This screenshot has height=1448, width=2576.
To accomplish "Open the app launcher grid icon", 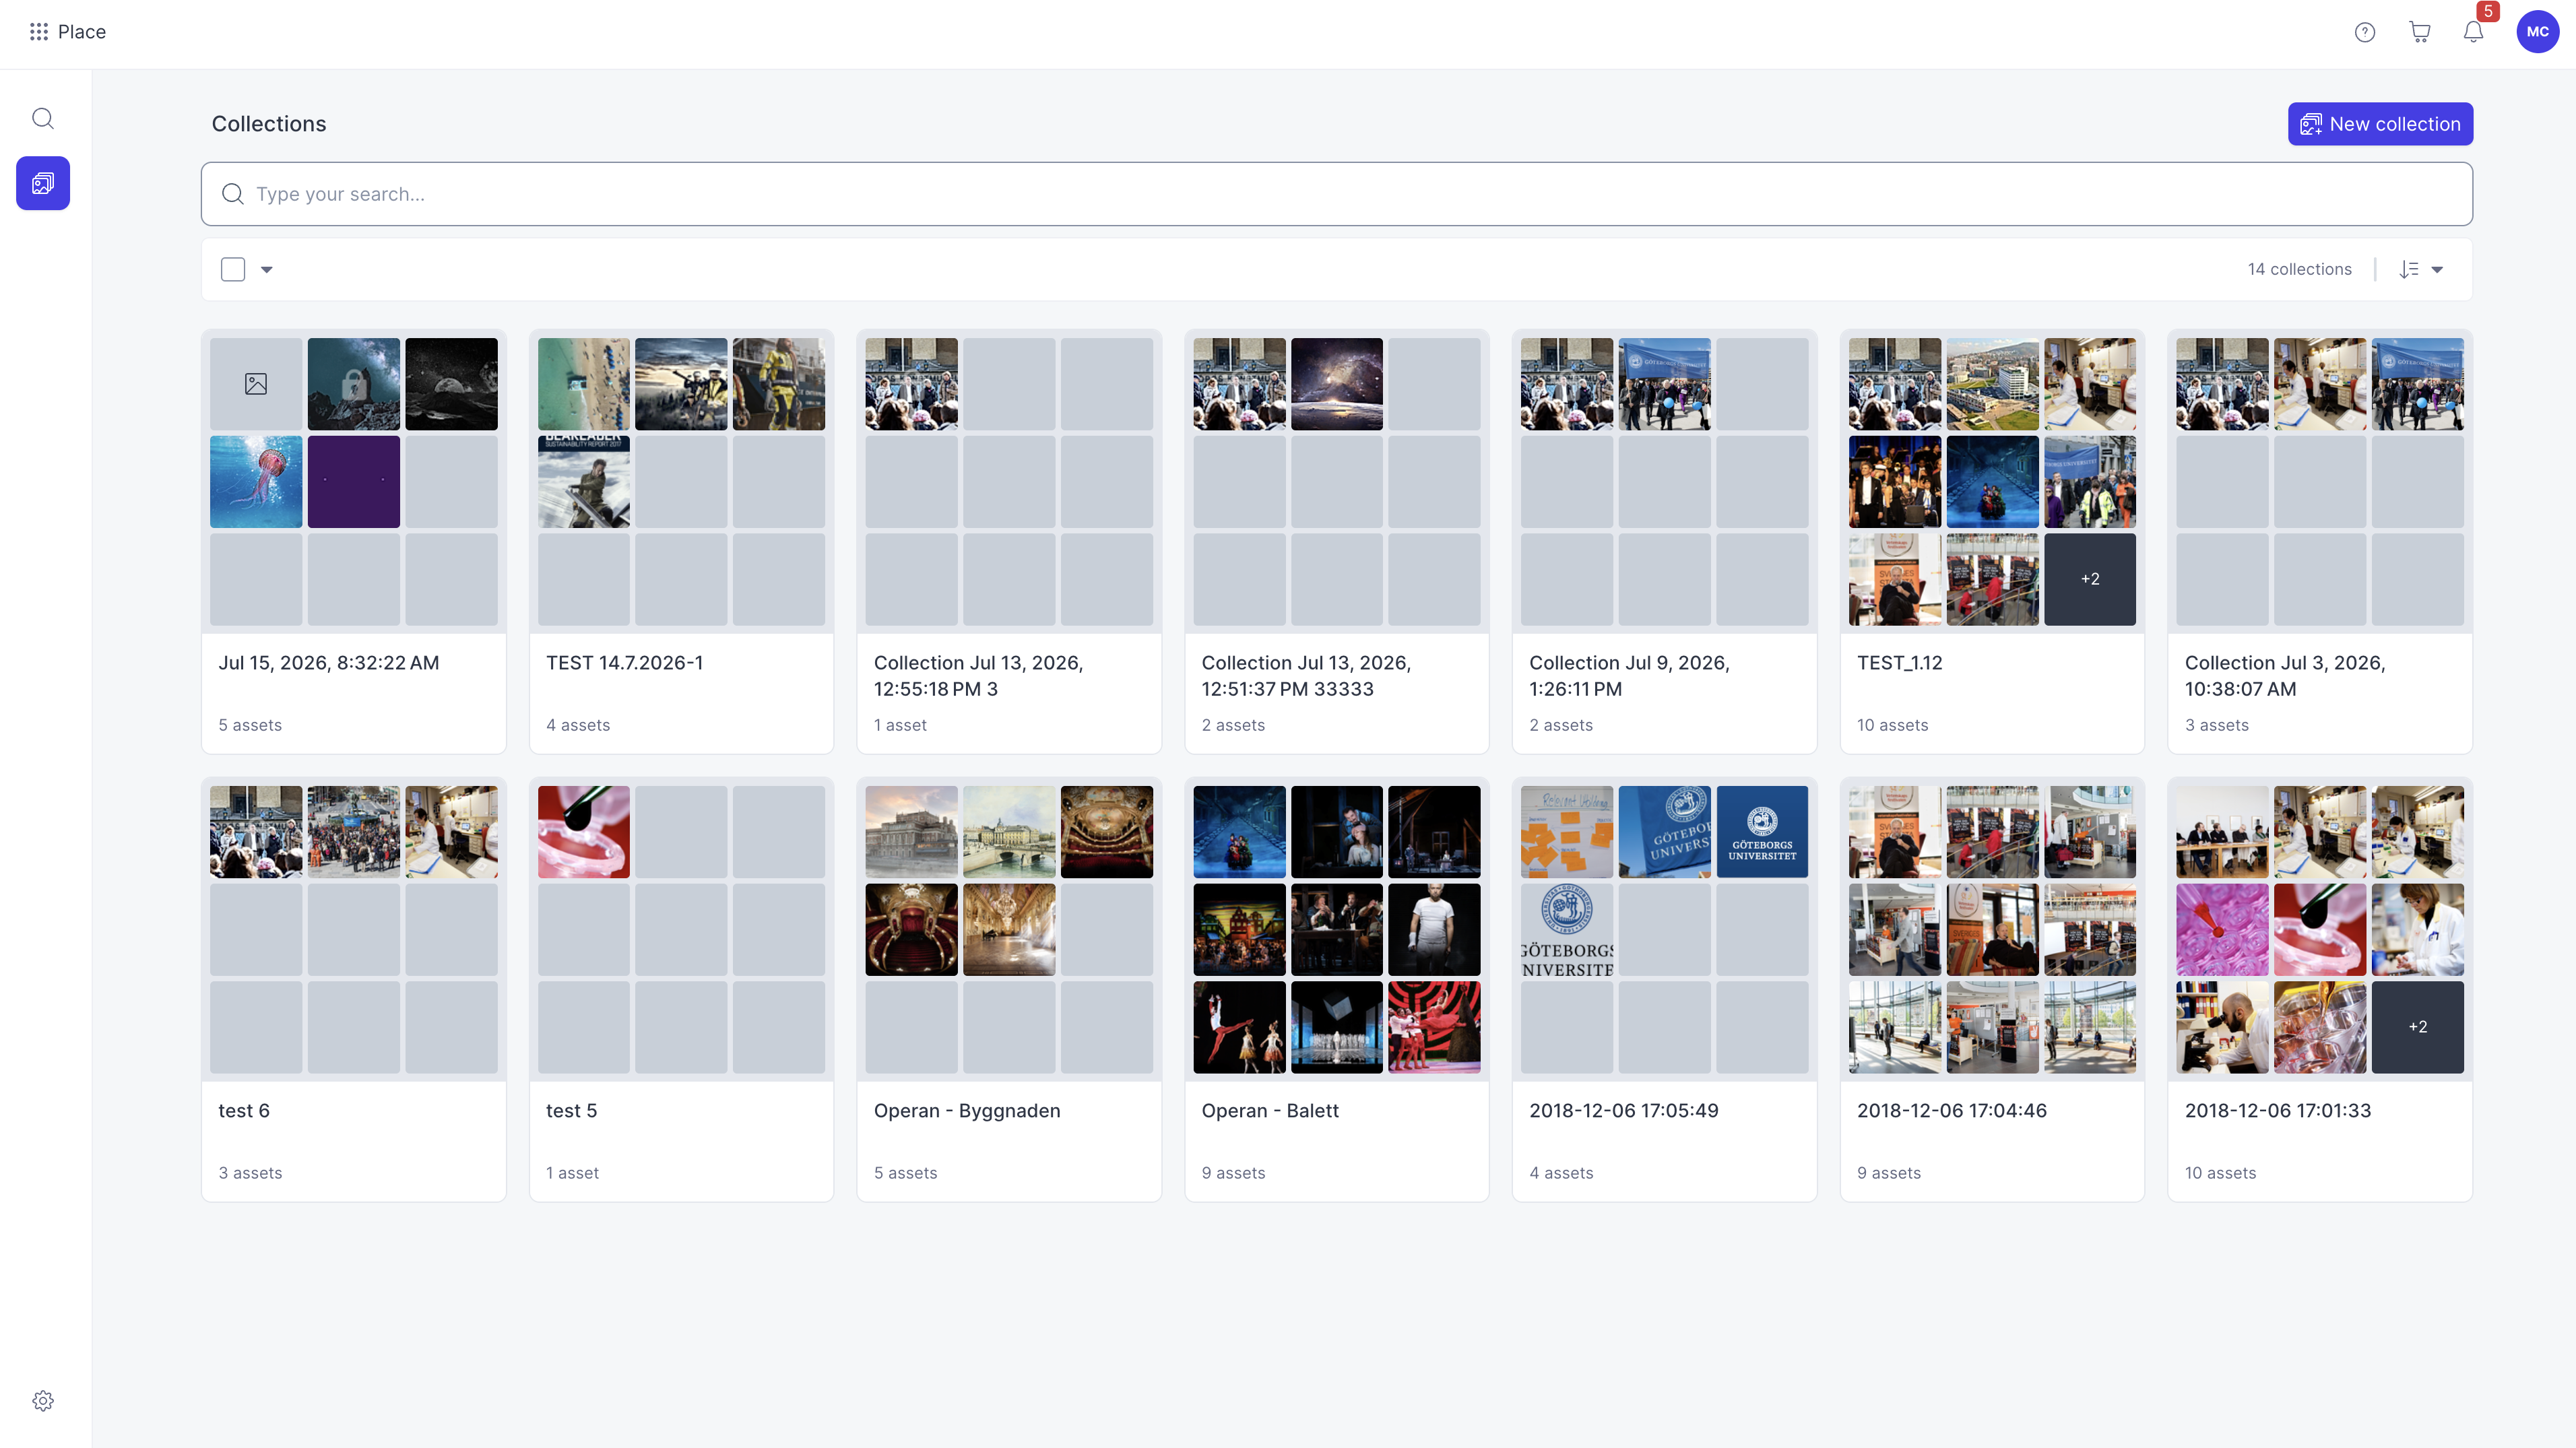I will pos(39,32).
